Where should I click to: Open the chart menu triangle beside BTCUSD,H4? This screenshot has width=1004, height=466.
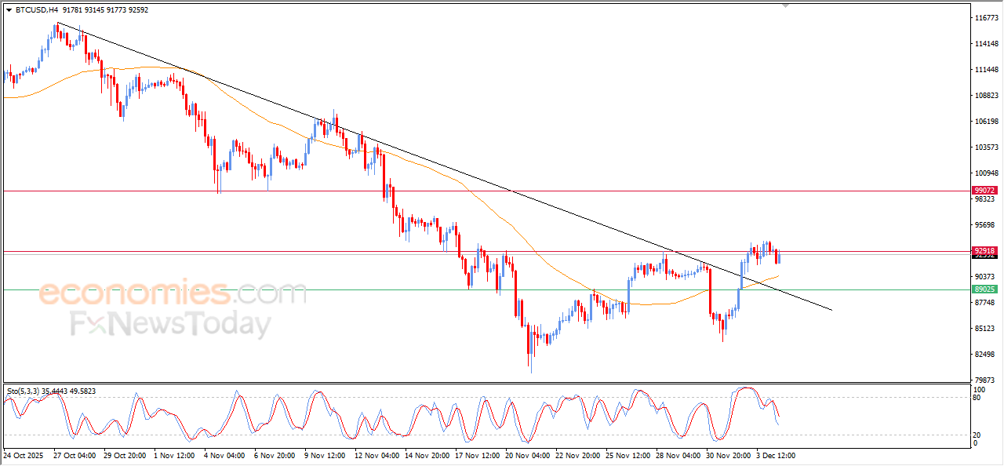tap(9, 10)
